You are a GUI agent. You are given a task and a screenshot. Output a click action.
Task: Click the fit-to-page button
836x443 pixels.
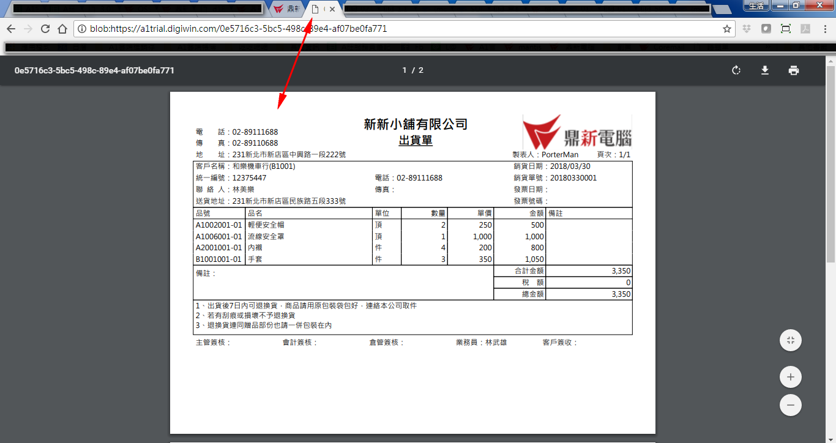click(x=791, y=340)
